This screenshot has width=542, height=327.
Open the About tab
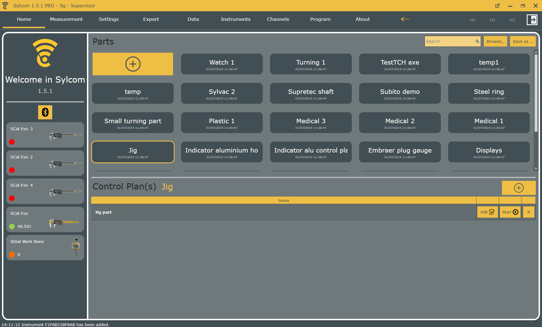pos(363,19)
